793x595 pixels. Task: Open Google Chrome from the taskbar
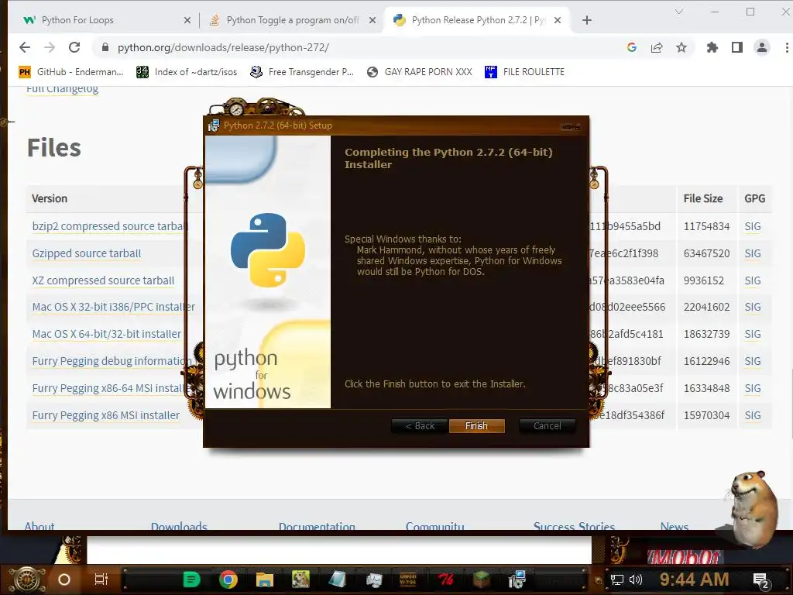228,580
